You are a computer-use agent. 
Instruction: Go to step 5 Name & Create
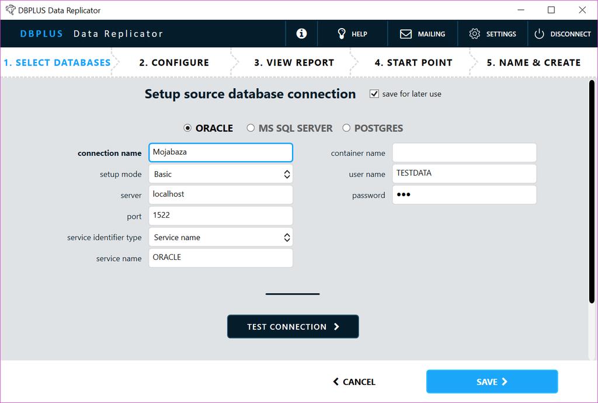click(x=534, y=62)
